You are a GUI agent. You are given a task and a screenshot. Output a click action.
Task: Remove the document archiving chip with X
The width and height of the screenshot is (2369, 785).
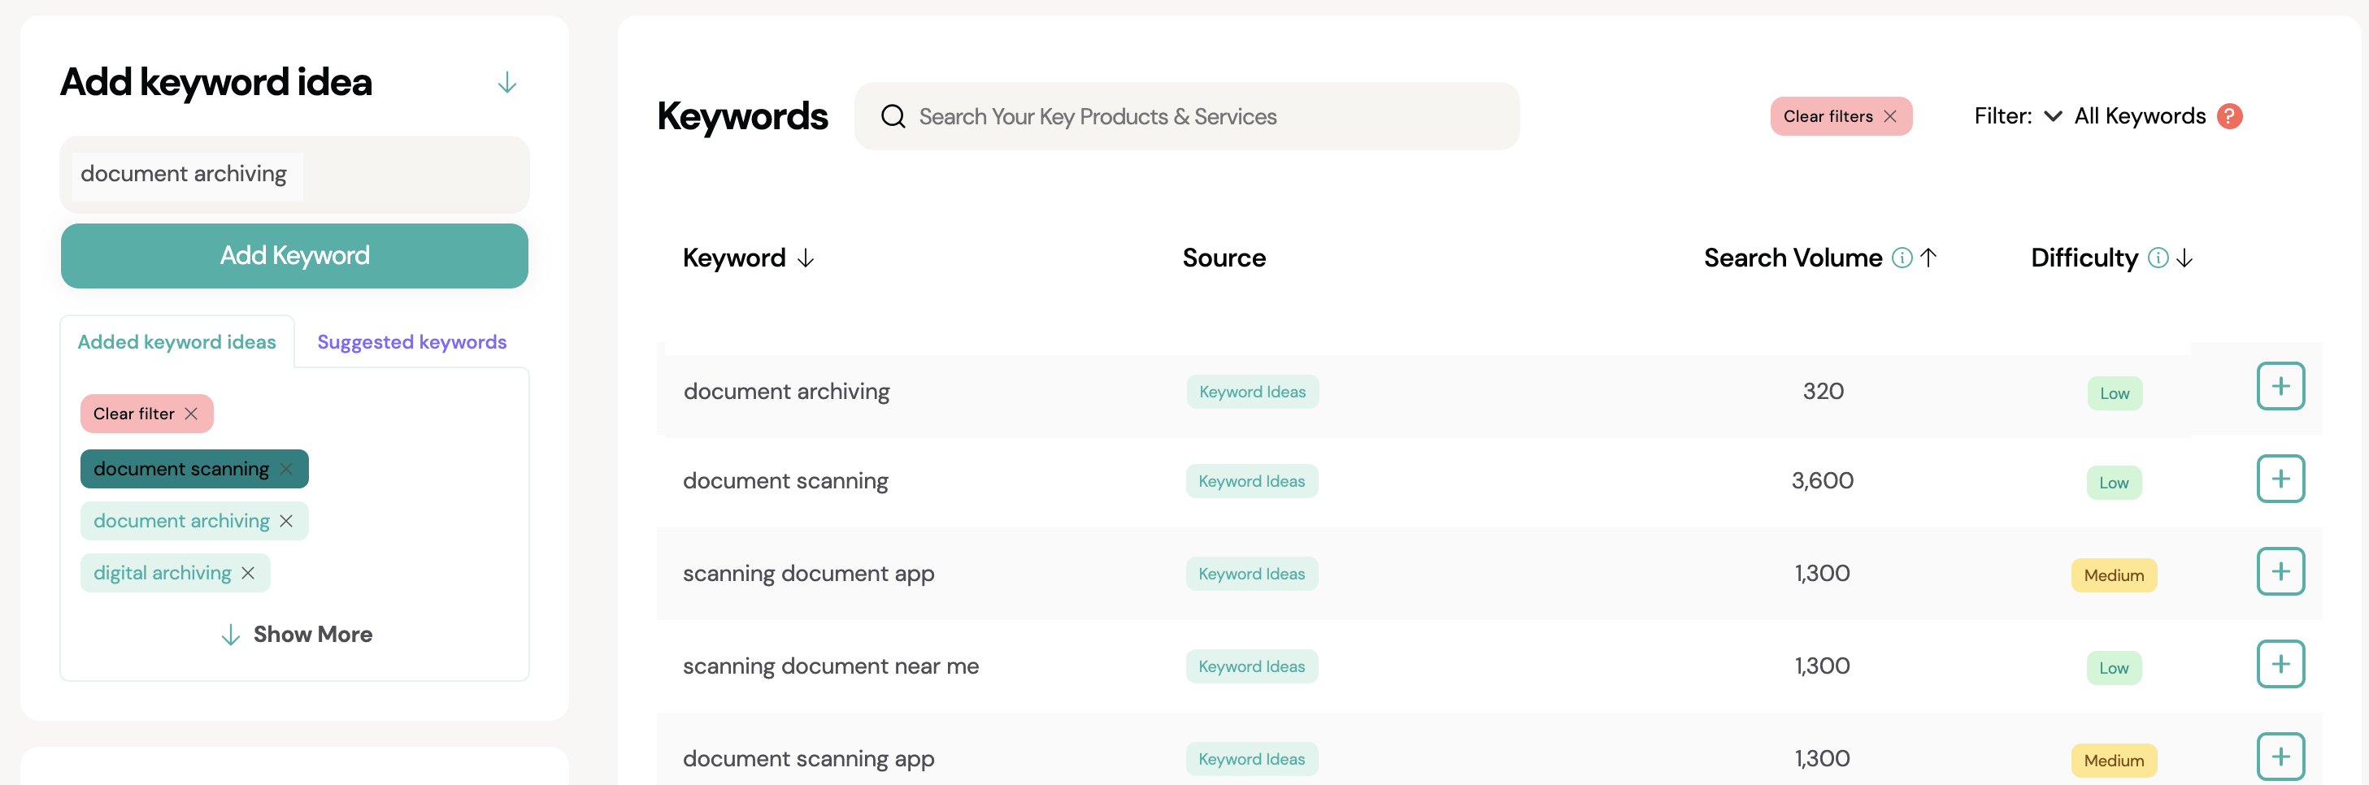[x=286, y=521]
